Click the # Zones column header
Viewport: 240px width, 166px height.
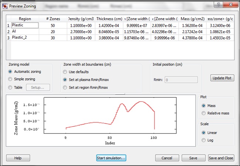coord(53,19)
